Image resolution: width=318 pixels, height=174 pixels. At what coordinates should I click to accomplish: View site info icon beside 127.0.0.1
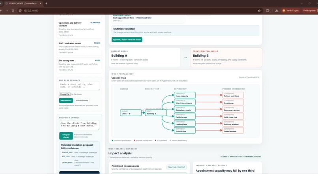tap(20, 11)
